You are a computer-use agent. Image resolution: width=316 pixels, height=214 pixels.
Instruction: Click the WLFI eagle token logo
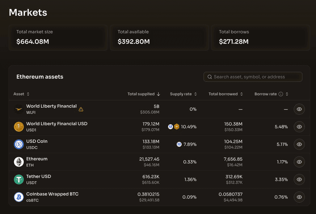(x=19, y=109)
